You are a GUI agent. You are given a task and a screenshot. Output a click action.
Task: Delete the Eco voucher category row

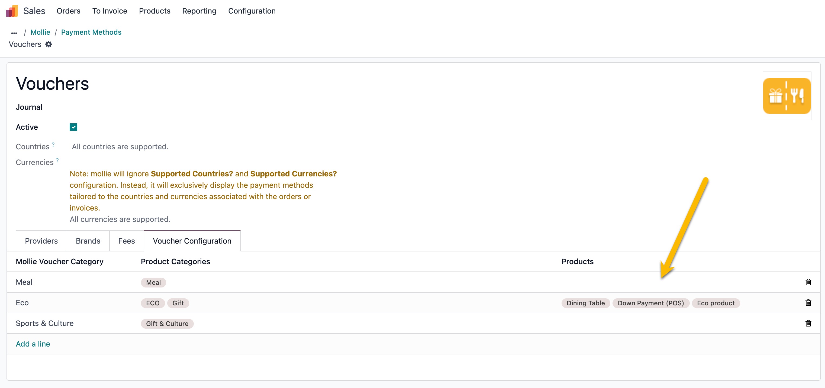click(x=808, y=303)
